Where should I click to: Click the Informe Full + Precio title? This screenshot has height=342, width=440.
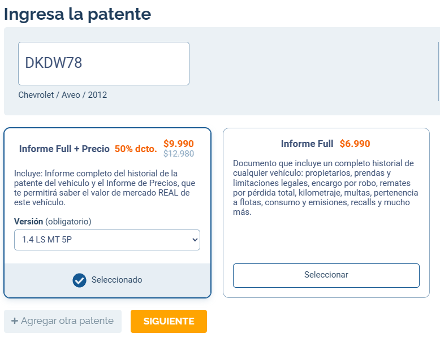pyautogui.click(x=64, y=149)
